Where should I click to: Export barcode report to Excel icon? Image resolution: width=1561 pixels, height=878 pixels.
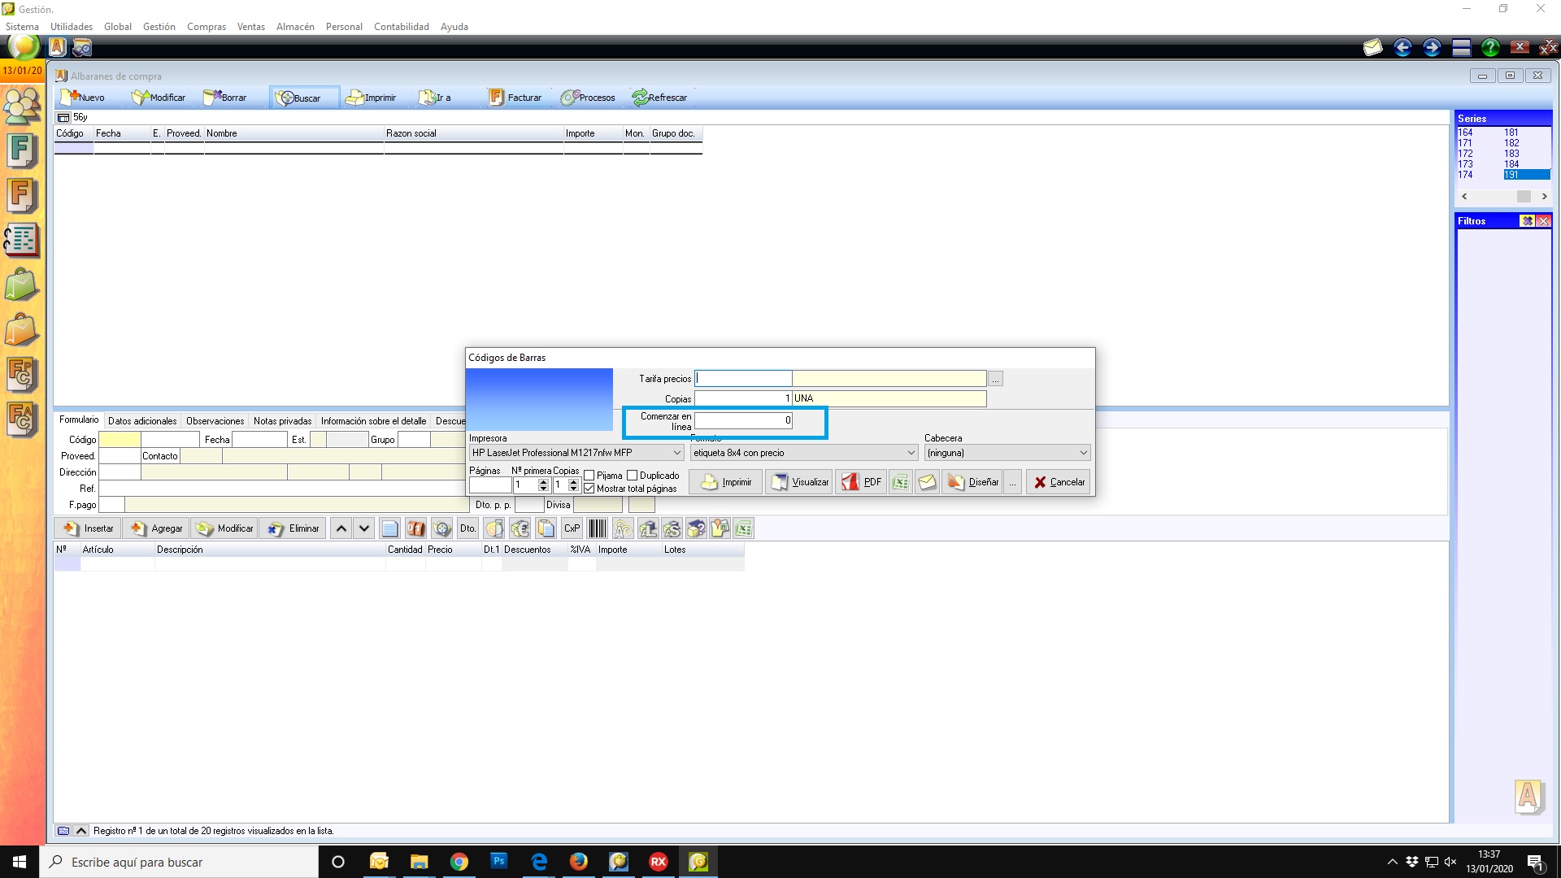[x=900, y=482]
